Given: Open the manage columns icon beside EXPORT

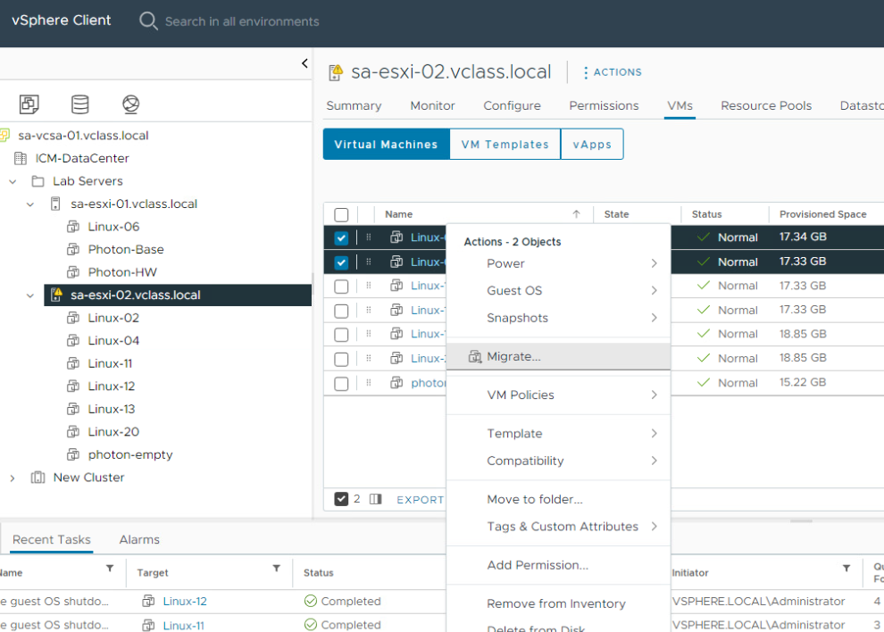Looking at the screenshot, I should 375,499.
